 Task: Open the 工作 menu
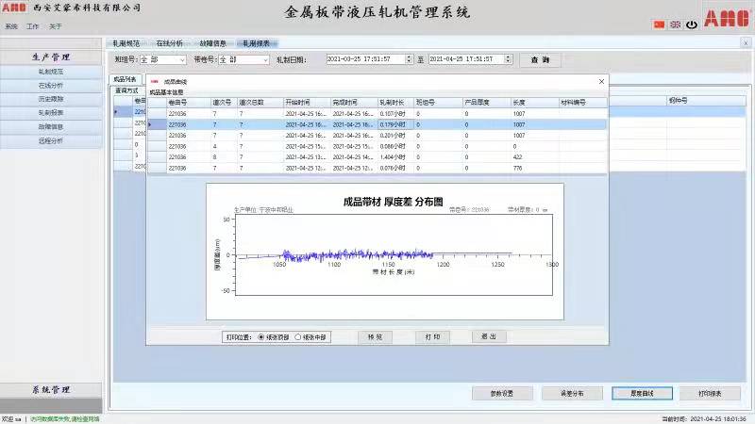33,26
